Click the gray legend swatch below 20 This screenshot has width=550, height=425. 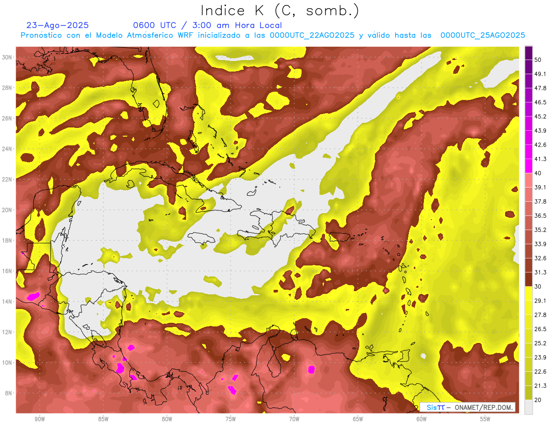(528, 407)
